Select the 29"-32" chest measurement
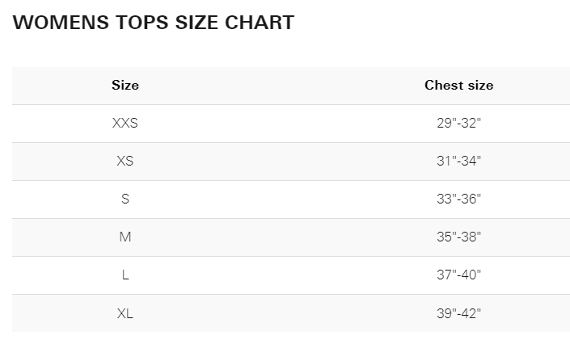Screen dimensions: 570x344 click(458, 123)
